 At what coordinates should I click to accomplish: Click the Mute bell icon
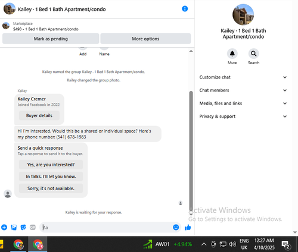click(x=232, y=53)
